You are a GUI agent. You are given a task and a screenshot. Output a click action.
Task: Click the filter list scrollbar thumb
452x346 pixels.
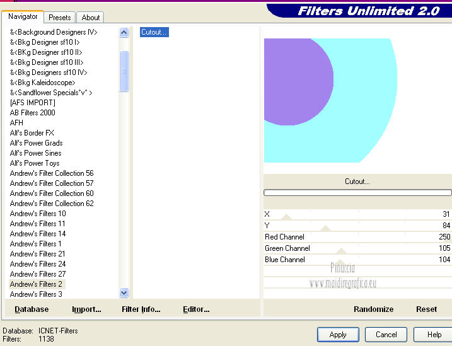tap(124, 71)
